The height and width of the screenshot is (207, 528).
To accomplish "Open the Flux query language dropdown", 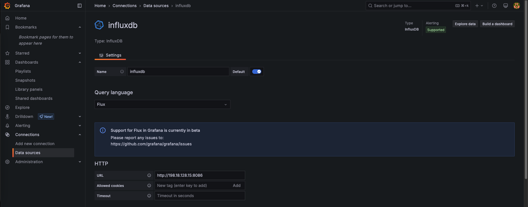I will [162, 104].
